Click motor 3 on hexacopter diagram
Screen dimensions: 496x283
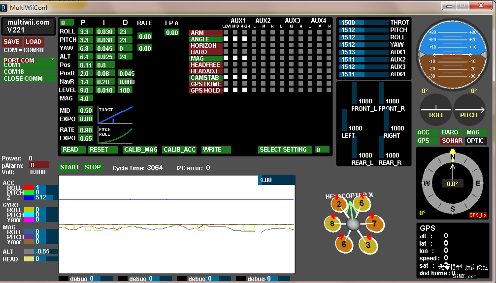(x=368, y=245)
